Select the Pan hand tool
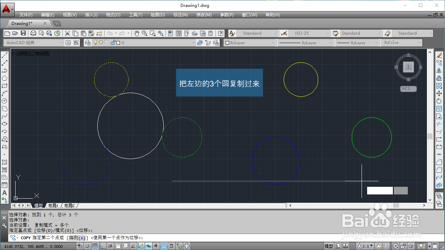 point(137,33)
